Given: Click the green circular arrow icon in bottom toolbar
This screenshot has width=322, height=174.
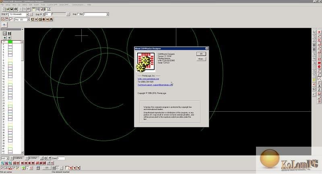Looking at the screenshot, I should point(23,168).
